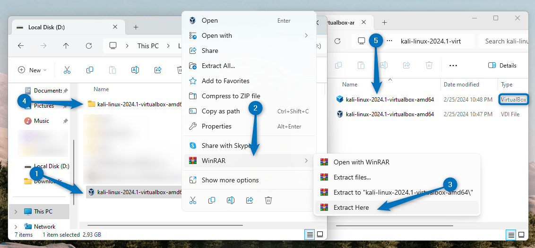Click the Delete trash icon in context menu bottom row
Viewport: 535px width, 248px height.
click(x=268, y=200)
